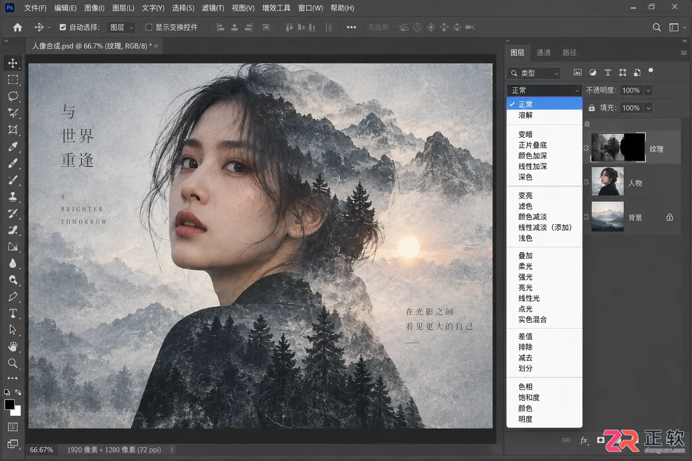Select the Gradient tool
The height and width of the screenshot is (461, 692).
pos(13,246)
